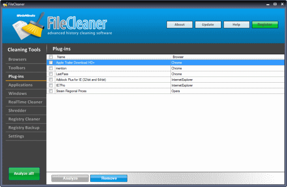Check the mention plug-in checkbox
Image resolution: width=287 pixels, height=187 pixels.
(x=51, y=68)
